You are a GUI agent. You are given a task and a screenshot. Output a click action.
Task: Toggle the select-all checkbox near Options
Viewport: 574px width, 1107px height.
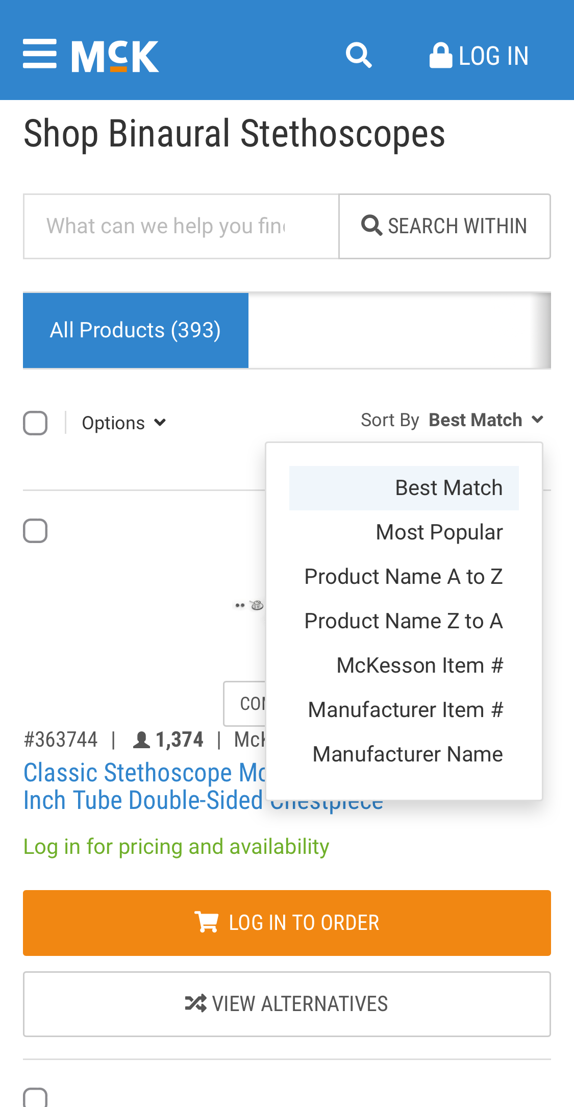click(35, 422)
